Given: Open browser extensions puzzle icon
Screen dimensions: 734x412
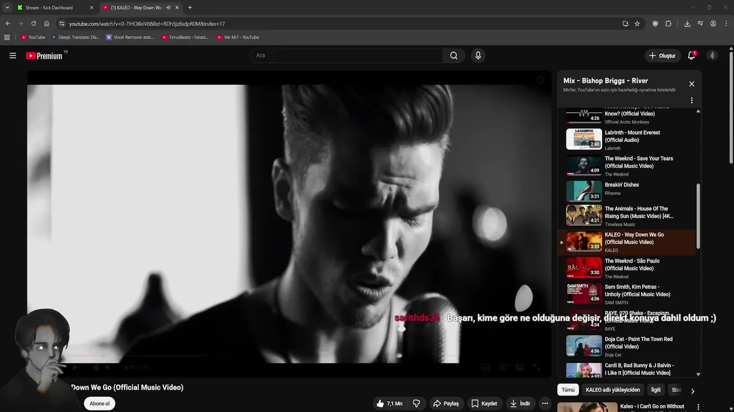Looking at the screenshot, I should click(x=668, y=23).
